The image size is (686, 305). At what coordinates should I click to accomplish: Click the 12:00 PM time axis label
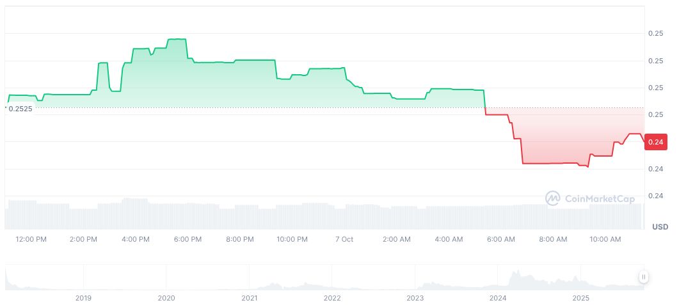coord(31,239)
